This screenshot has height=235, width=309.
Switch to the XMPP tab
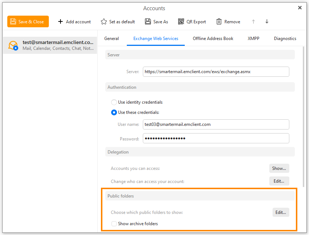253,39
